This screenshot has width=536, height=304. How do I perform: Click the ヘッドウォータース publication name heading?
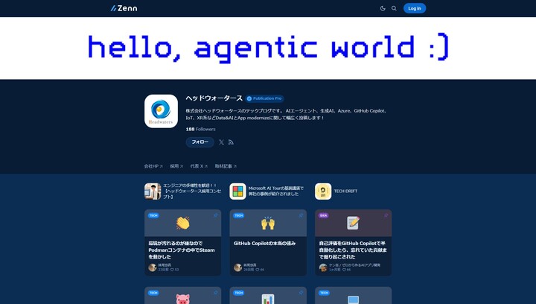[214, 98]
